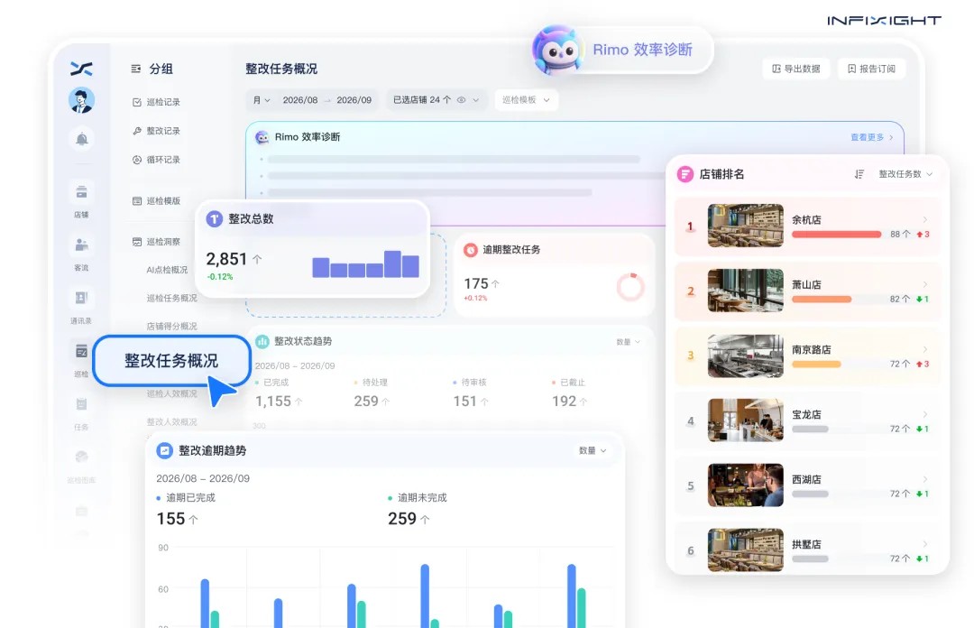Open the 整改任务数 sort dropdown
Screen dimensions: 974x628
pos(905,174)
